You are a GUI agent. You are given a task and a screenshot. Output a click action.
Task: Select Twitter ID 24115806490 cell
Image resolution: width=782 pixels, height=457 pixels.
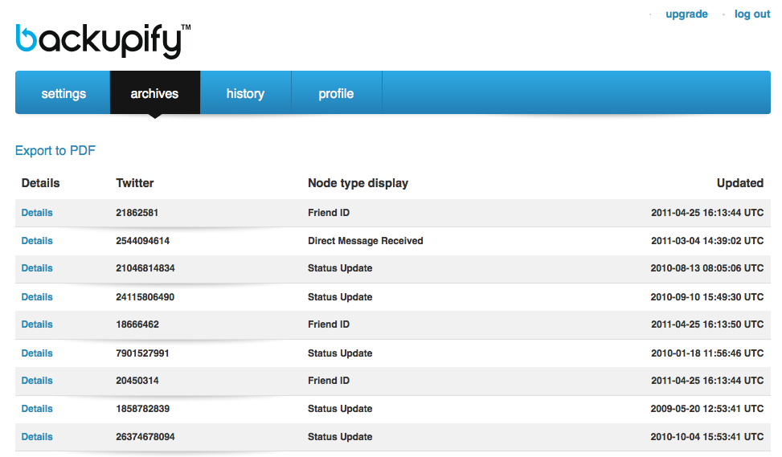coord(145,297)
